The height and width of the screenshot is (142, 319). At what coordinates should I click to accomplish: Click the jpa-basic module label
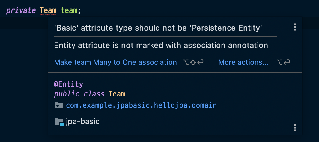83,122
